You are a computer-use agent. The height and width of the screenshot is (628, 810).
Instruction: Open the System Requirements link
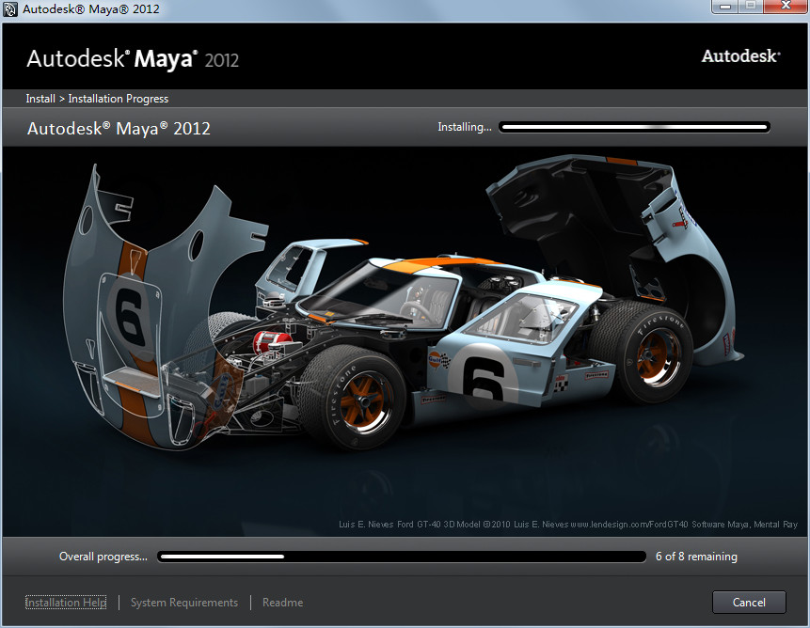pos(183,603)
